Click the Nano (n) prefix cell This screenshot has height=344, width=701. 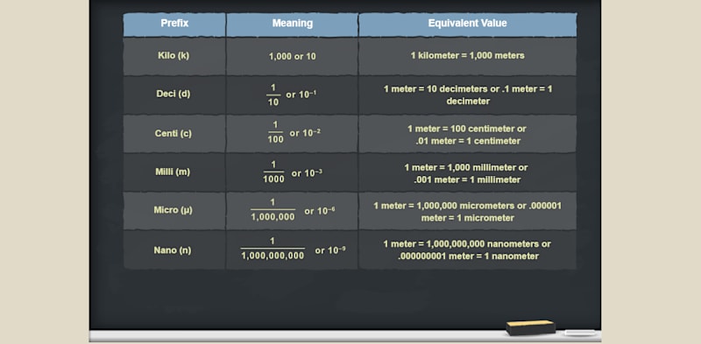pos(174,249)
